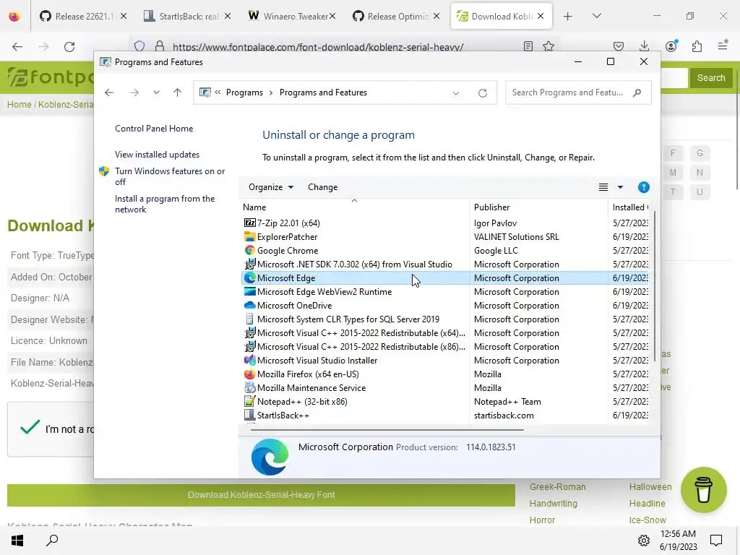The width and height of the screenshot is (740, 555).
Task: Open the taskbar settings gear icon
Action: (x=644, y=541)
